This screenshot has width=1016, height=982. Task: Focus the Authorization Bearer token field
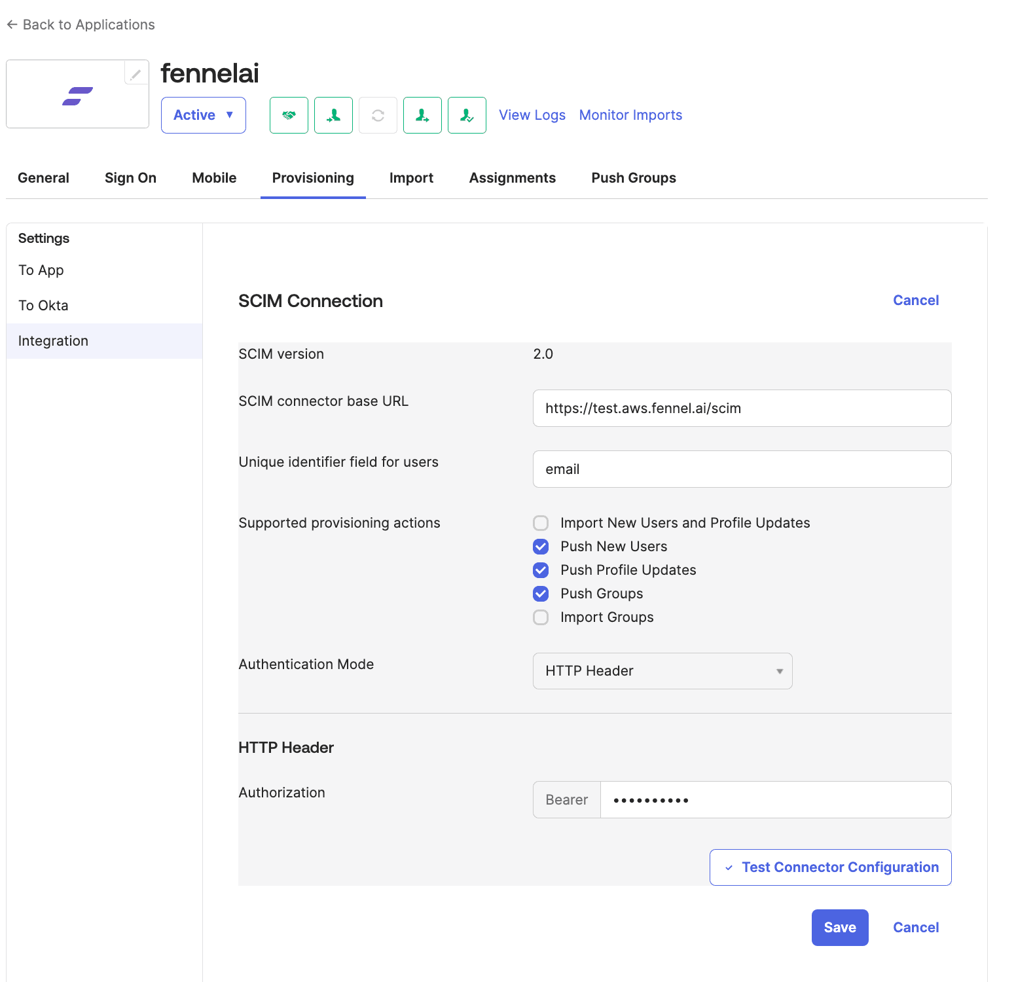point(776,800)
